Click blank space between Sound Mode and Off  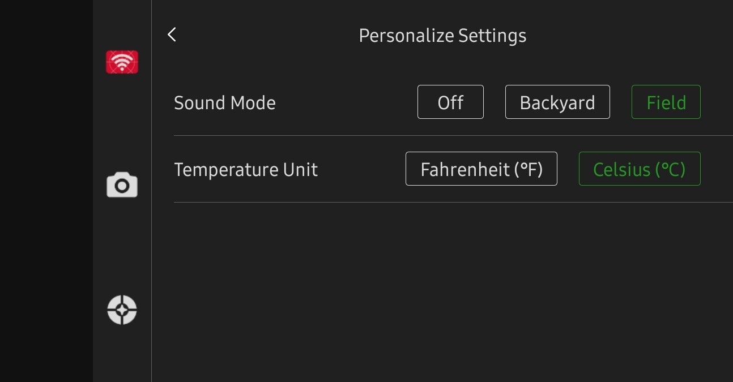[346, 103]
